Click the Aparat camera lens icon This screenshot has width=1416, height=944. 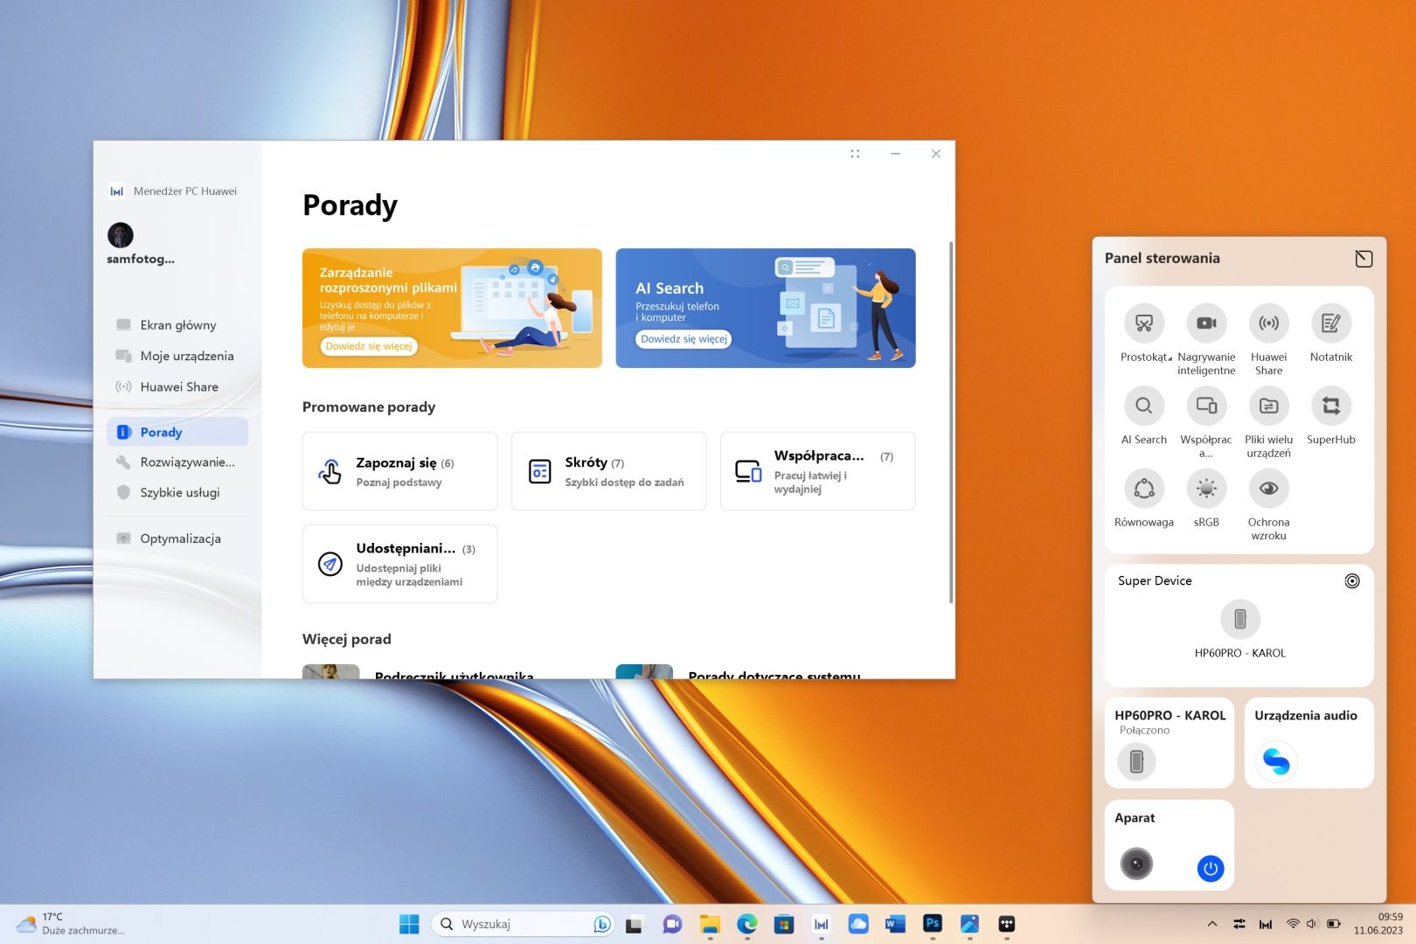1136,864
